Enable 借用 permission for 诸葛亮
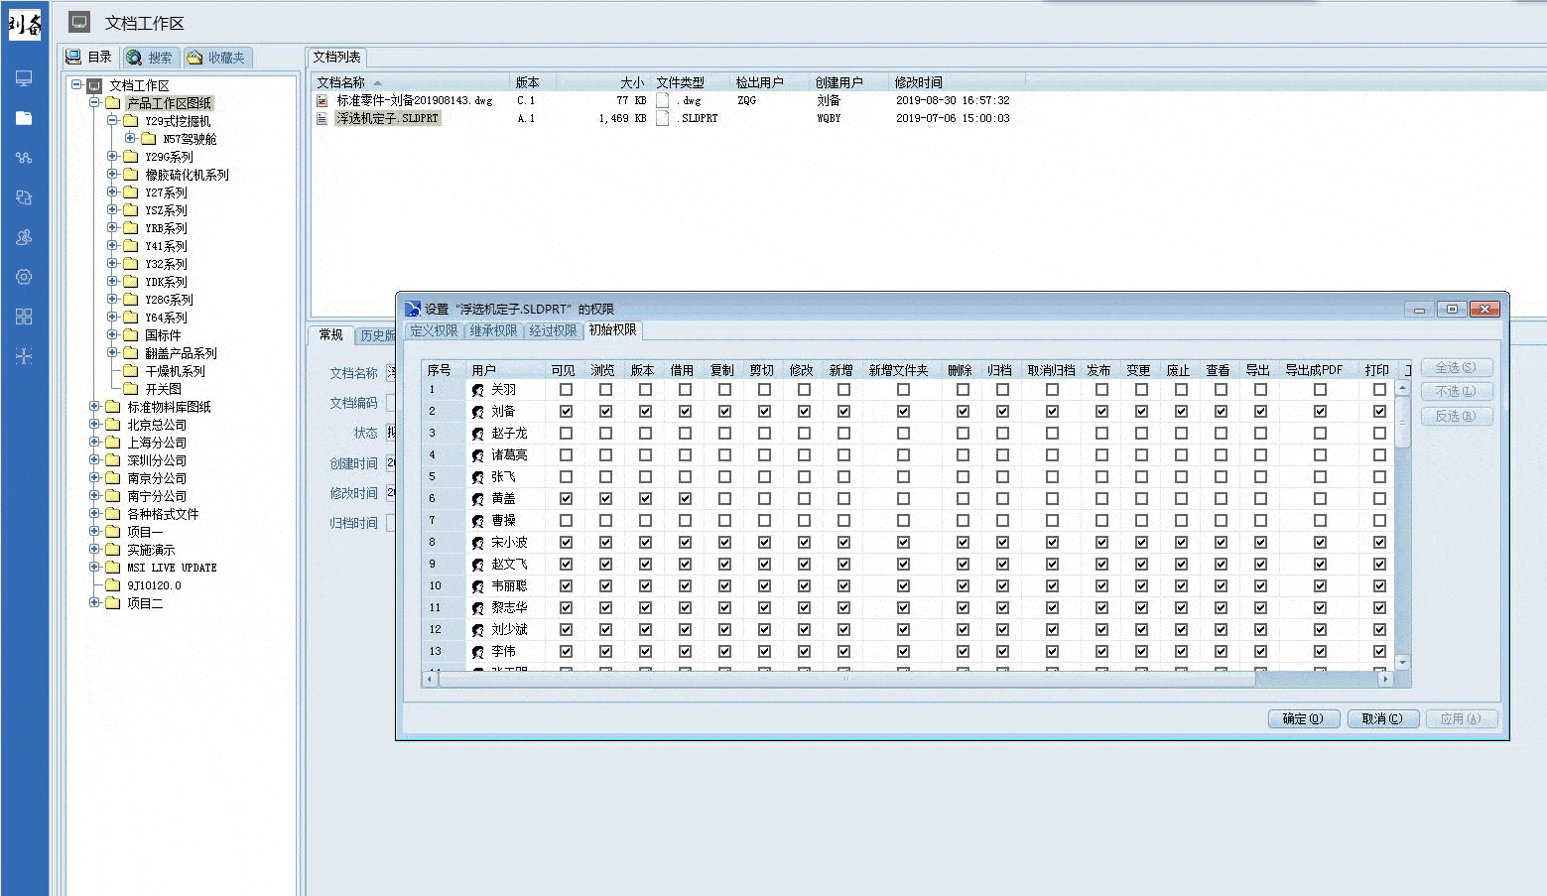This screenshot has width=1547, height=896. (x=685, y=455)
